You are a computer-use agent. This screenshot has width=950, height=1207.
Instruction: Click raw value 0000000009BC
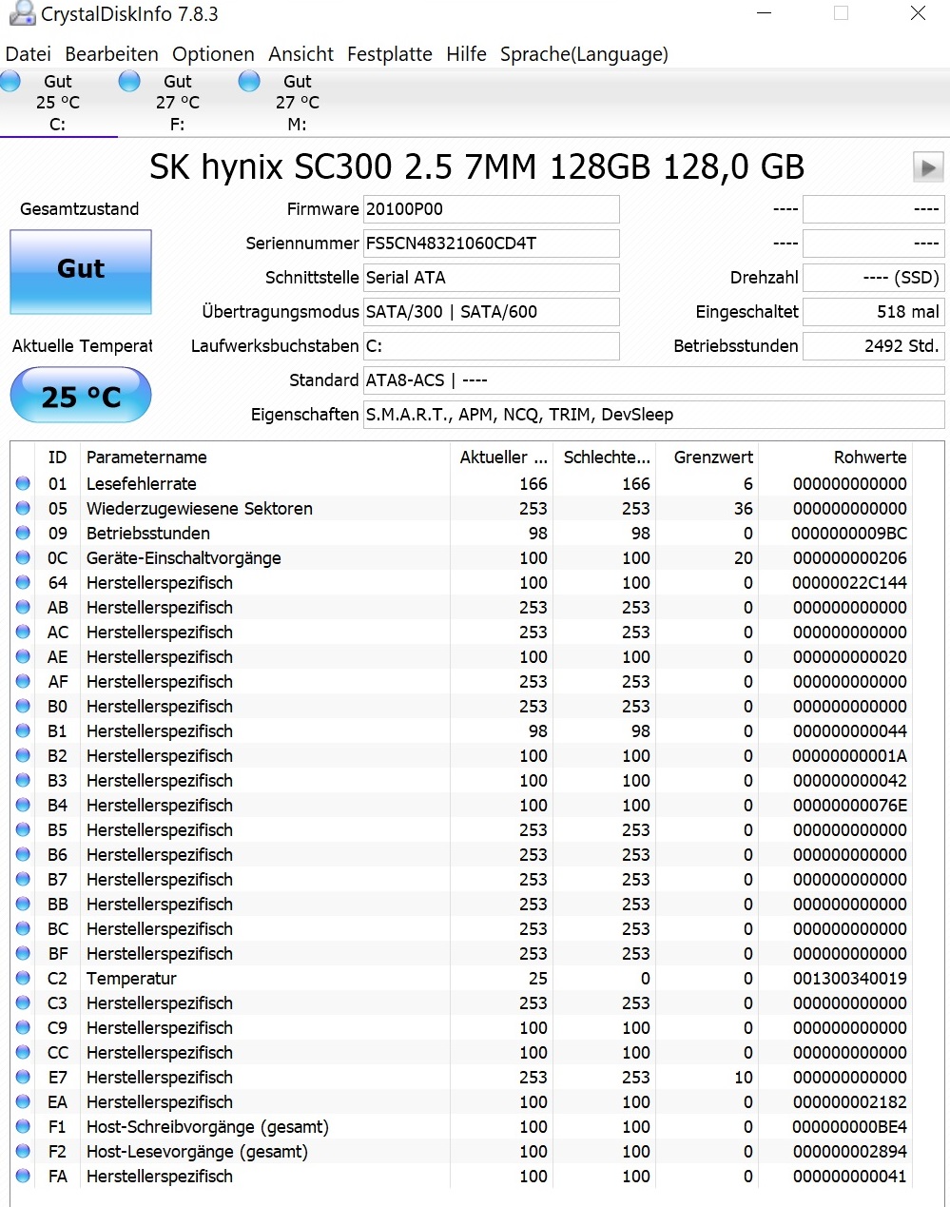pos(850,534)
